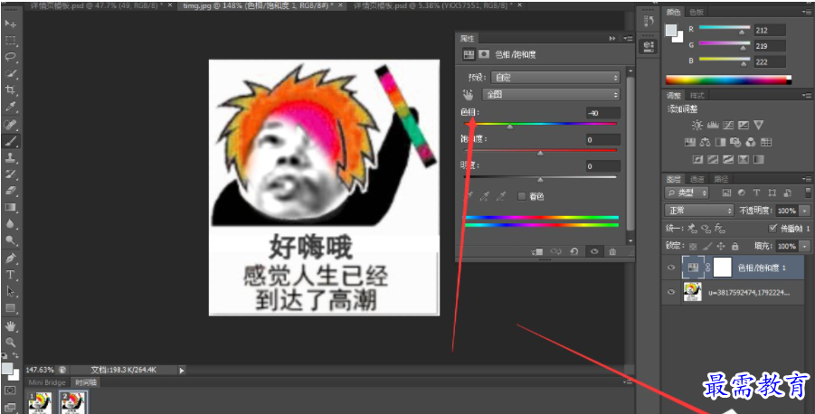Switch to the 详情页模板.psd @ 47.7% document tab
Viewport: 815px width, 414px height.
[95, 5]
